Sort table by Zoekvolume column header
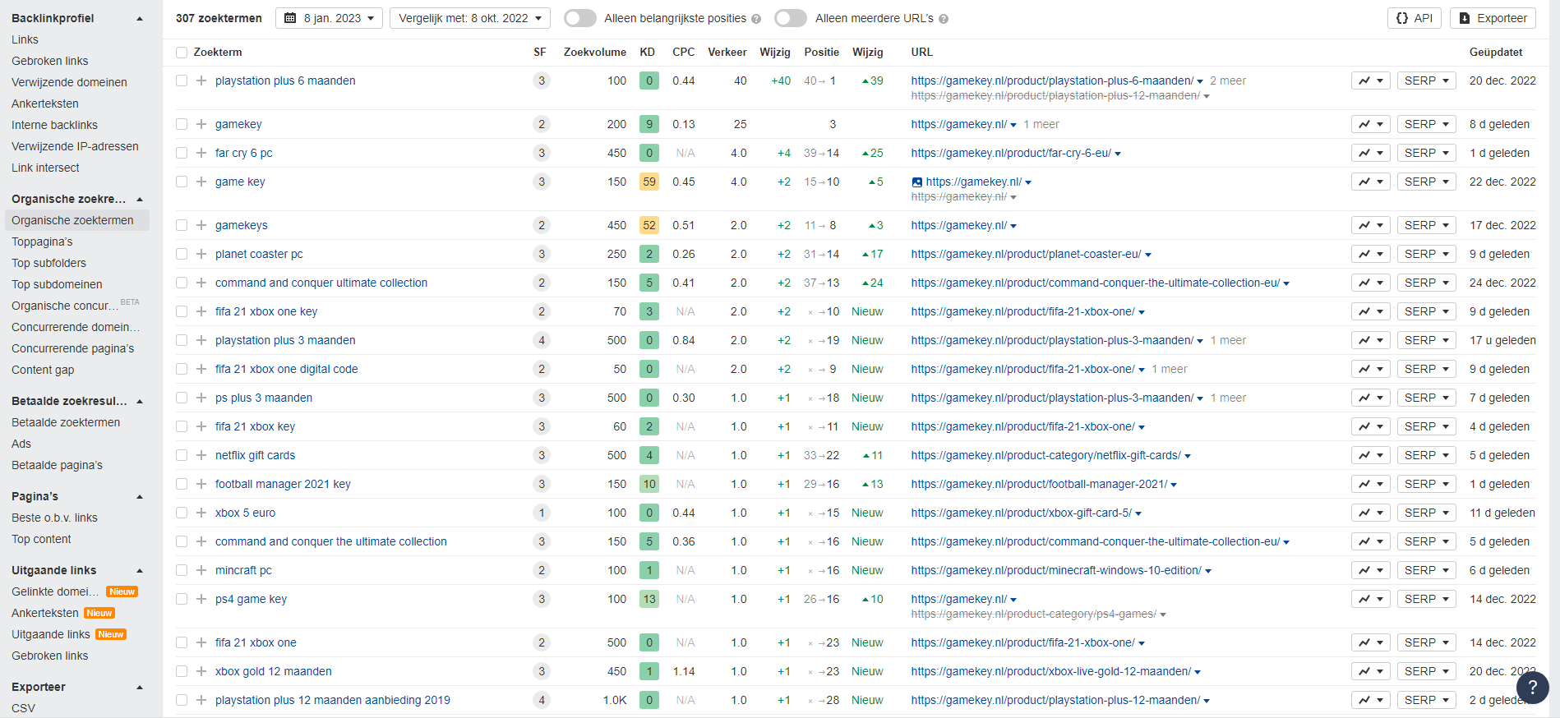The height and width of the screenshot is (718, 1560). [595, 52]
